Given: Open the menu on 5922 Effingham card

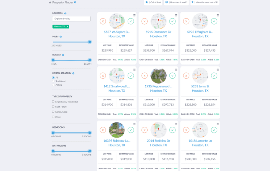Looking at the screenshot, I should coord(218,15).
